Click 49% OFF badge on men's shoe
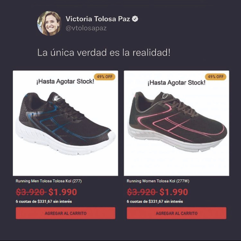 coord(105,77)
